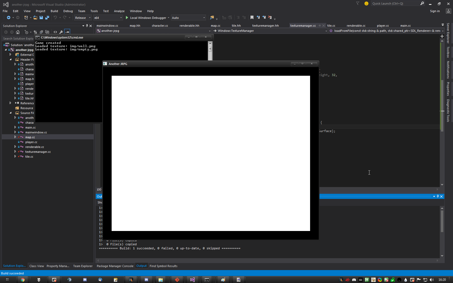Open the another-jrpg project scope dropdown
The image size is (453, 283).
(154, 31)
